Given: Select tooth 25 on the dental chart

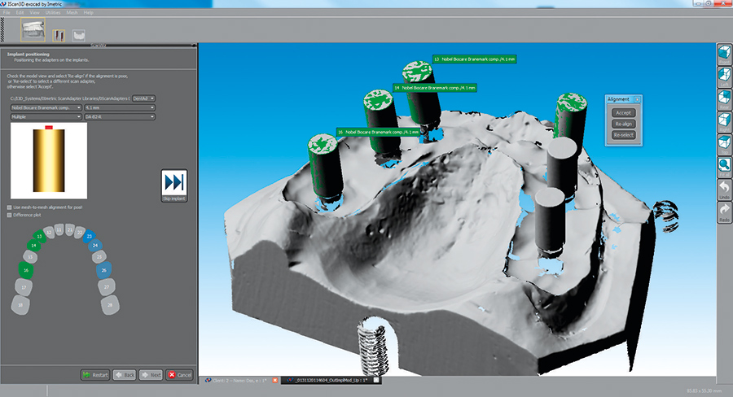Looking at the screenshot, I should (x=99, y=256).
